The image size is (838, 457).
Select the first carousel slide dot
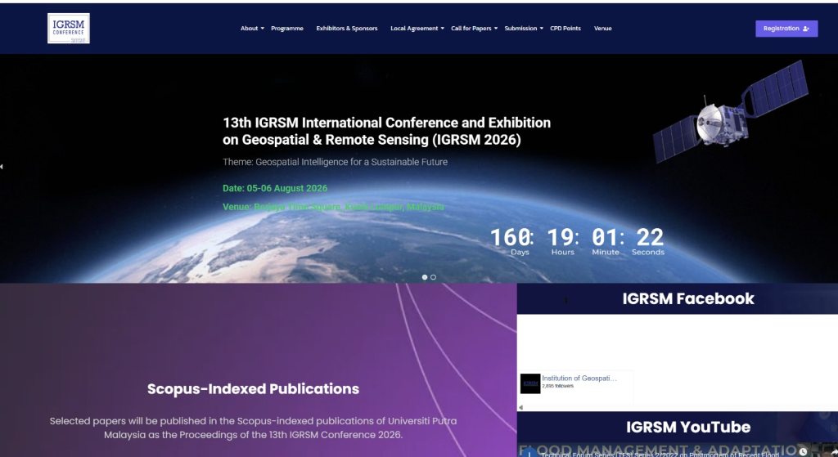click(425, 277)
